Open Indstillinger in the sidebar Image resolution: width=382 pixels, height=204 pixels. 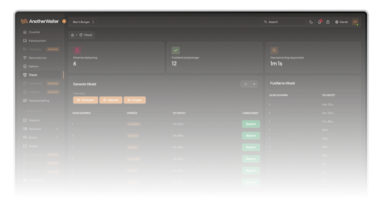40,180
